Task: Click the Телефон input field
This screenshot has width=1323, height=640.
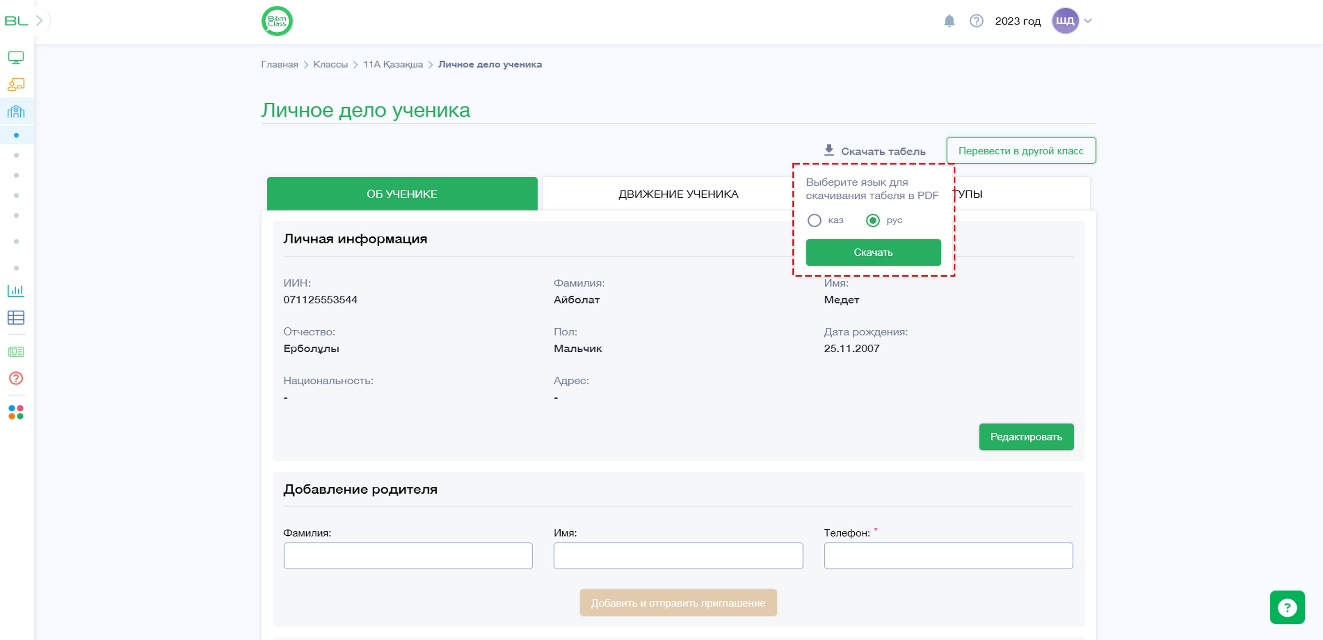Action: (x=948, y=556)
